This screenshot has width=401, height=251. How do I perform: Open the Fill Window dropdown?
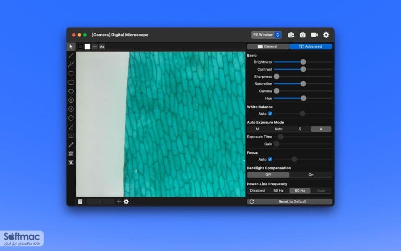pyautogui.click(x=266, y=35)
